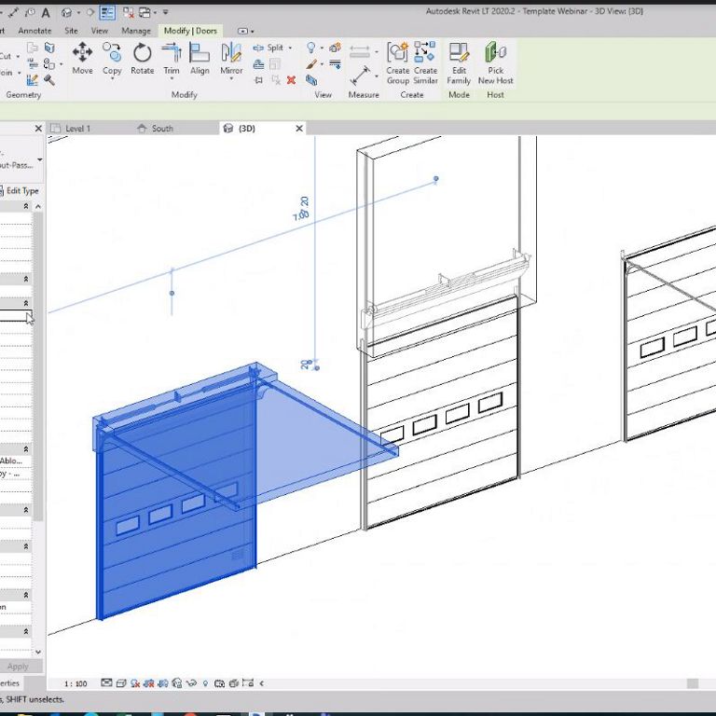Delete the selection with the red X

pos(291,80)
